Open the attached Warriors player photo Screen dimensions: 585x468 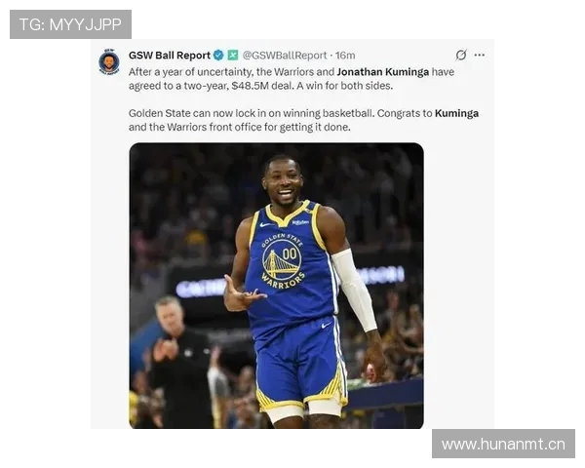point(277,286)
